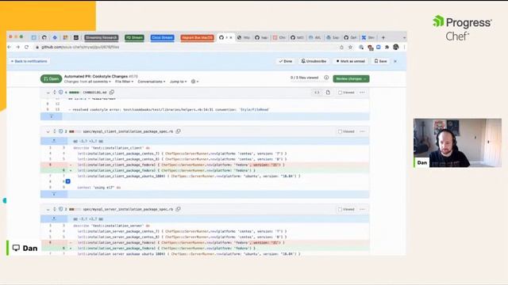Viewport: 508px width, 285px height.
Task: Mark the notification as Done
Action: pyautogui.click(x=286, y=61)
